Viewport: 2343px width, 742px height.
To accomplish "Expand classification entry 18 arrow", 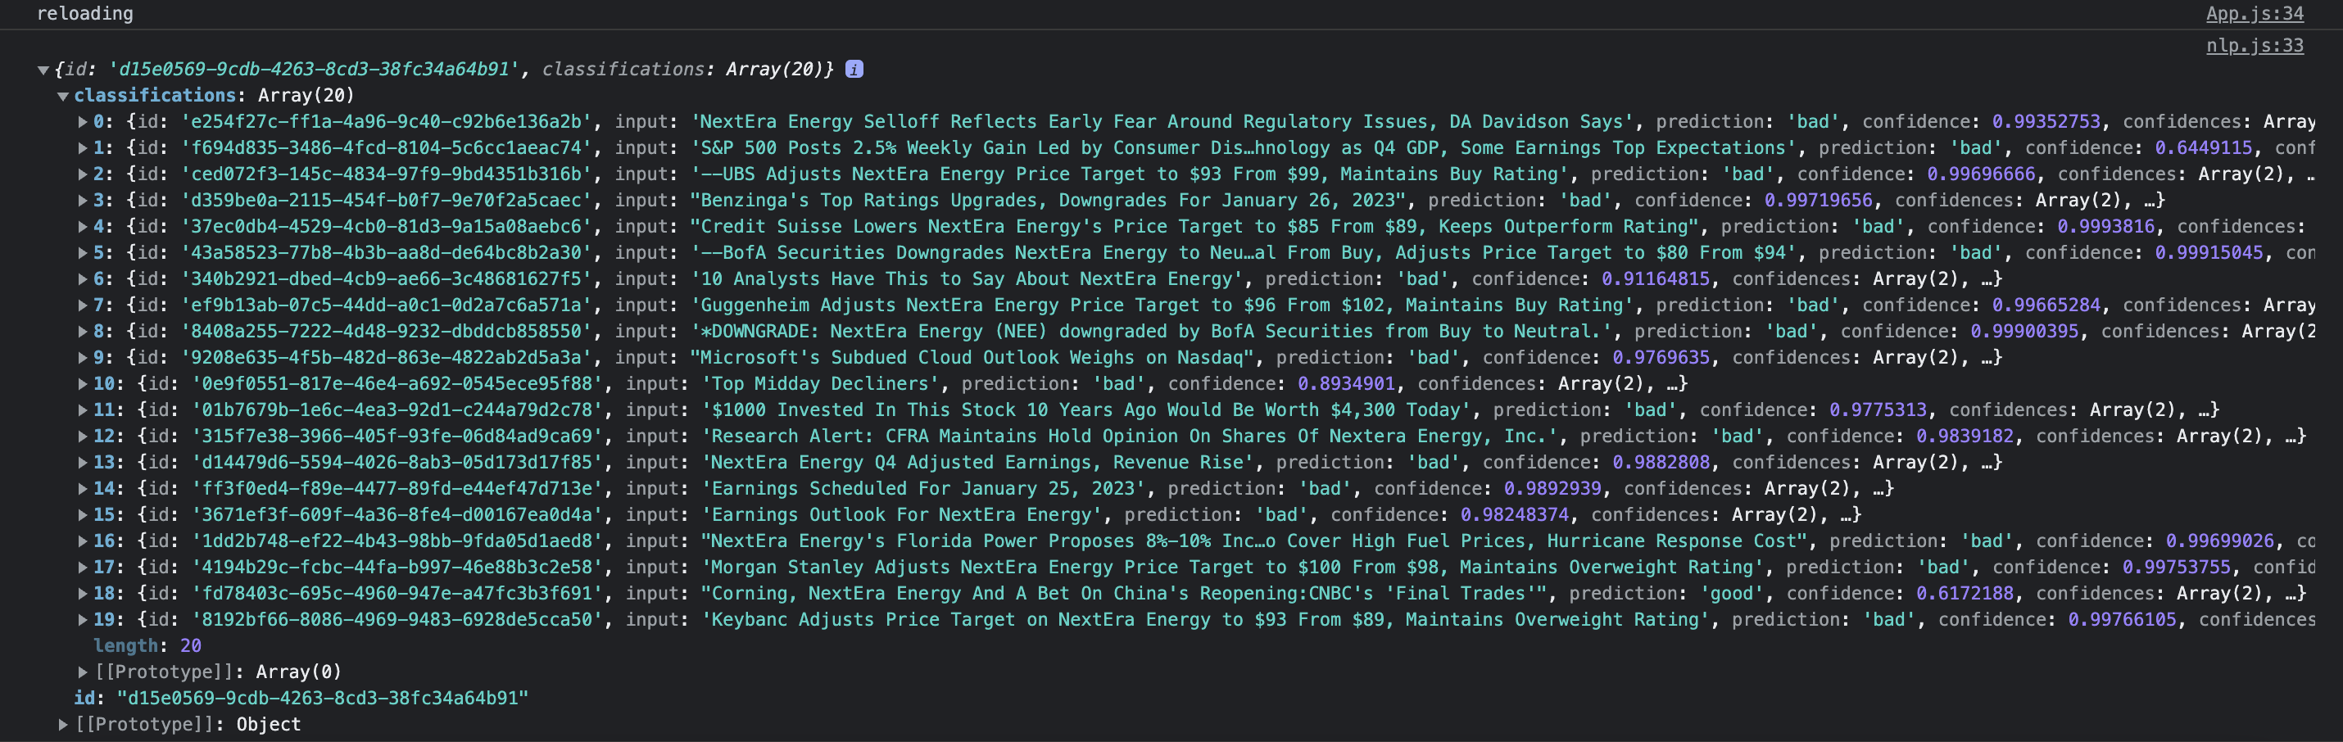I will [x=83, y=594].
